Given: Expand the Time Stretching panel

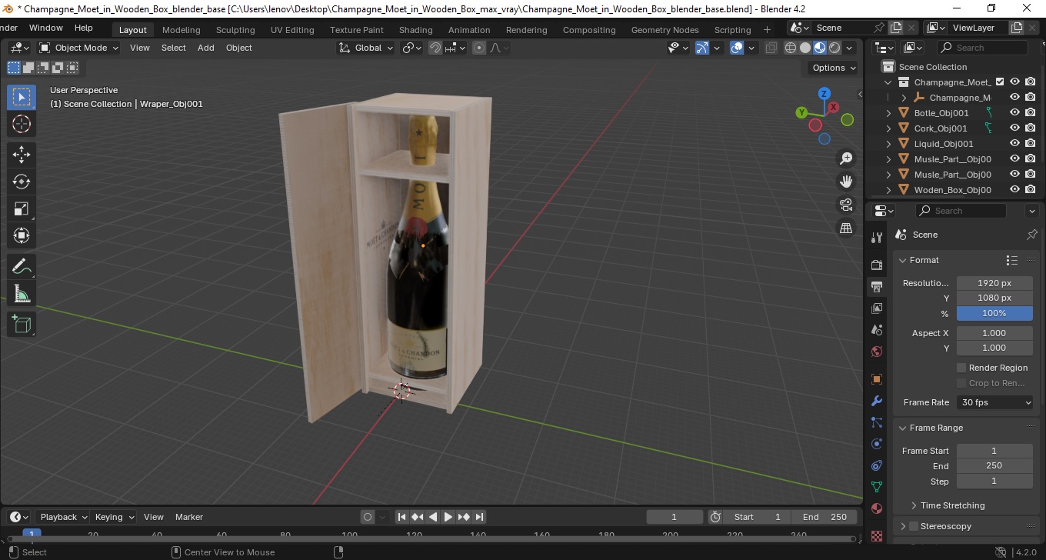Looking at the screenshot, I should pyautogui.click(x=914, y=505).
